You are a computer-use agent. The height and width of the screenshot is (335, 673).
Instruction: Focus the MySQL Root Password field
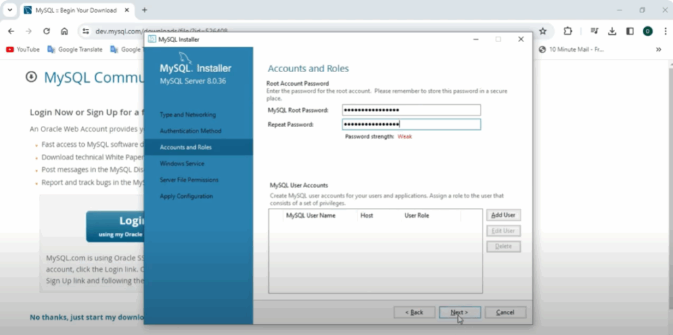[x=411, y=110]
